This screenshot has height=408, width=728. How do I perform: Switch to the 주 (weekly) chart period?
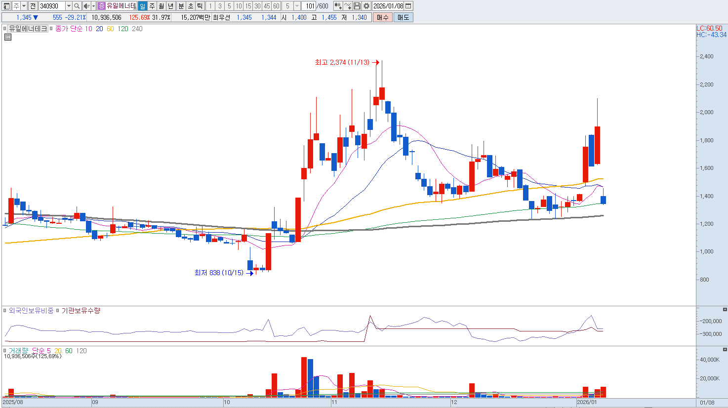tap(152, 6)
